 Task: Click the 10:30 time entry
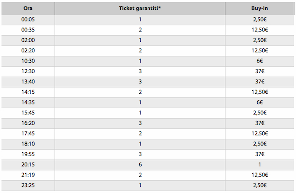coord(28,61)
